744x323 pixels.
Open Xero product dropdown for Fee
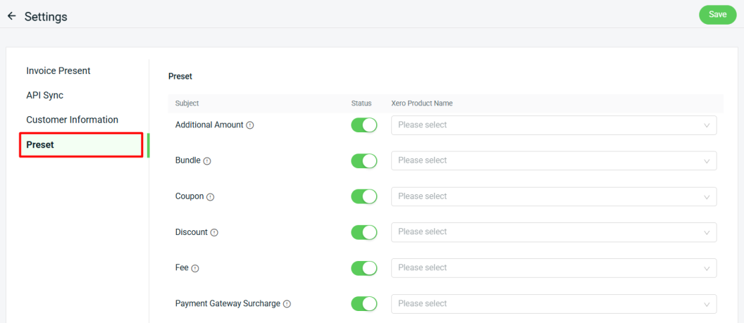[553, 268]
